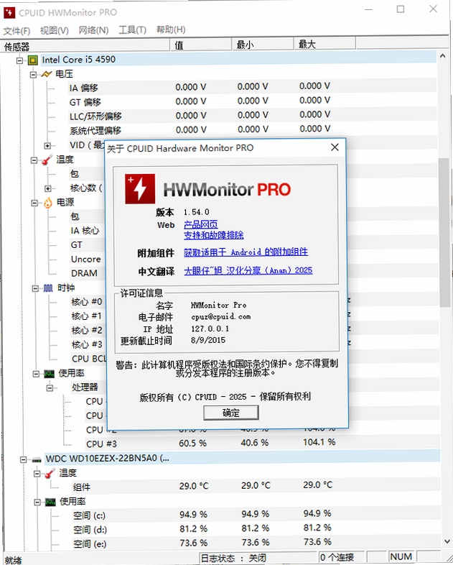The height and width of the screenshot is (565, 453).
Task: Click the WDC drive utilization graph icon
Action: tap(50, 502)
